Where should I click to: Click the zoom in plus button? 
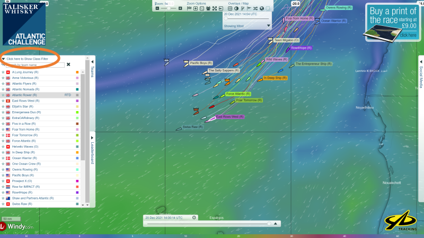coord(180,8)
